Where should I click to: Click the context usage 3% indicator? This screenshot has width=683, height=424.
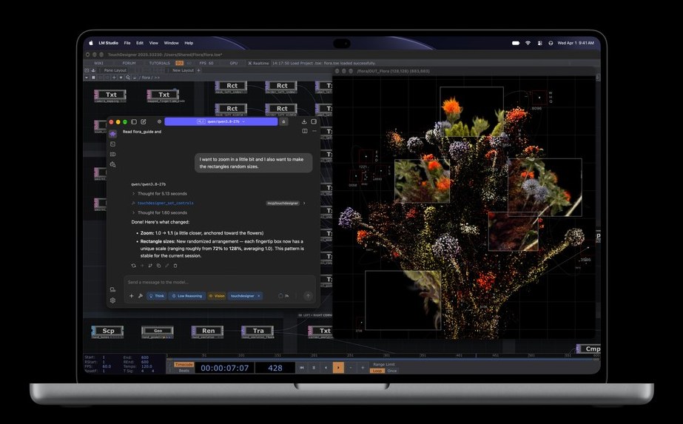(x=283, y=296)
